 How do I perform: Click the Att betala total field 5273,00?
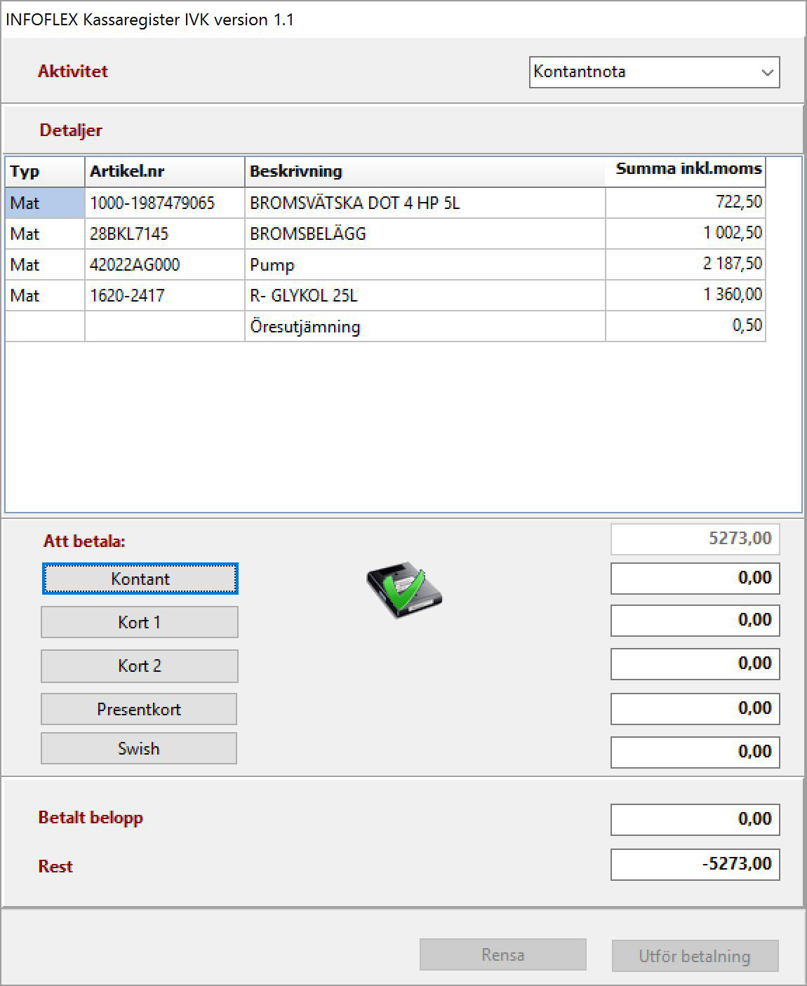[695, 539]
